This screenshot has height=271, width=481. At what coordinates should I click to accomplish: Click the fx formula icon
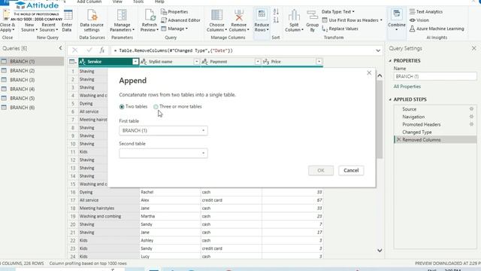tap(102, 50)
